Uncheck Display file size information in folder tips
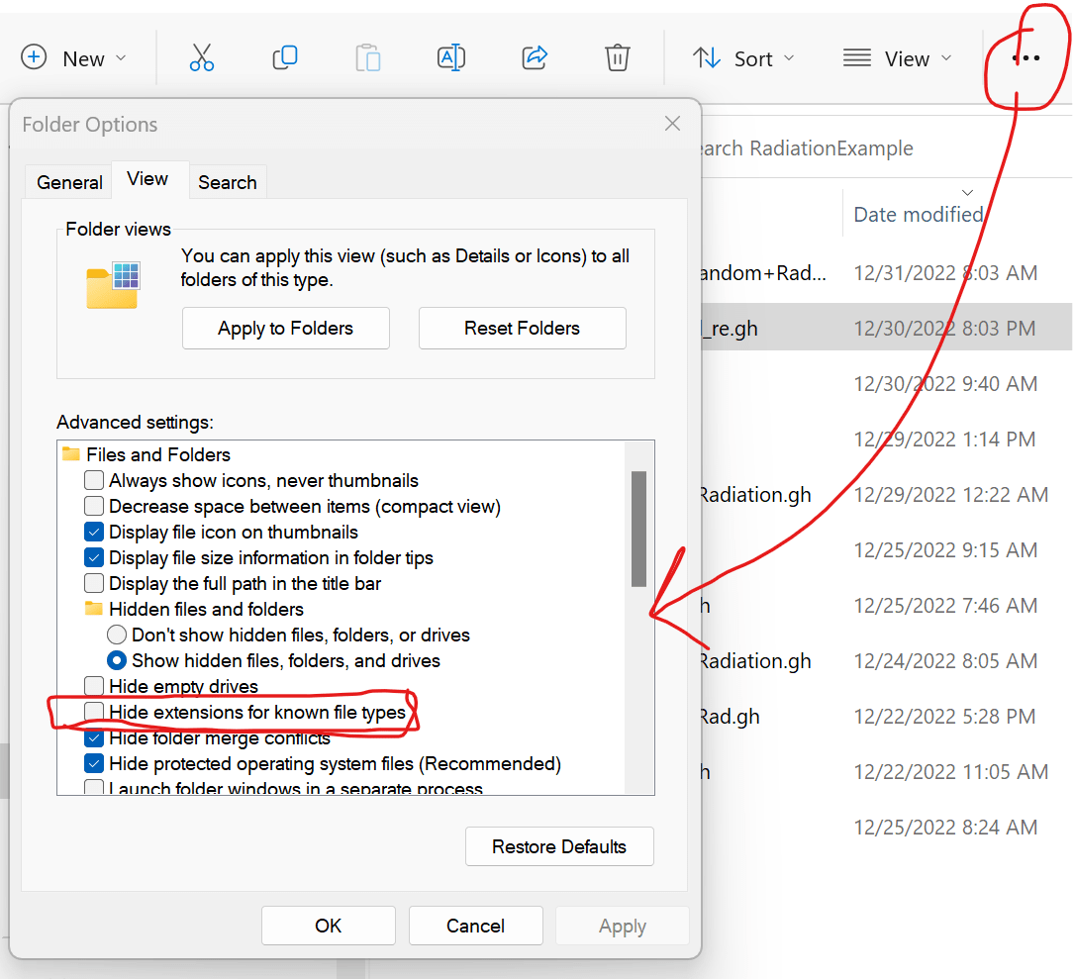This screenshot has width=1074, height=979. [x=94, y=557]
